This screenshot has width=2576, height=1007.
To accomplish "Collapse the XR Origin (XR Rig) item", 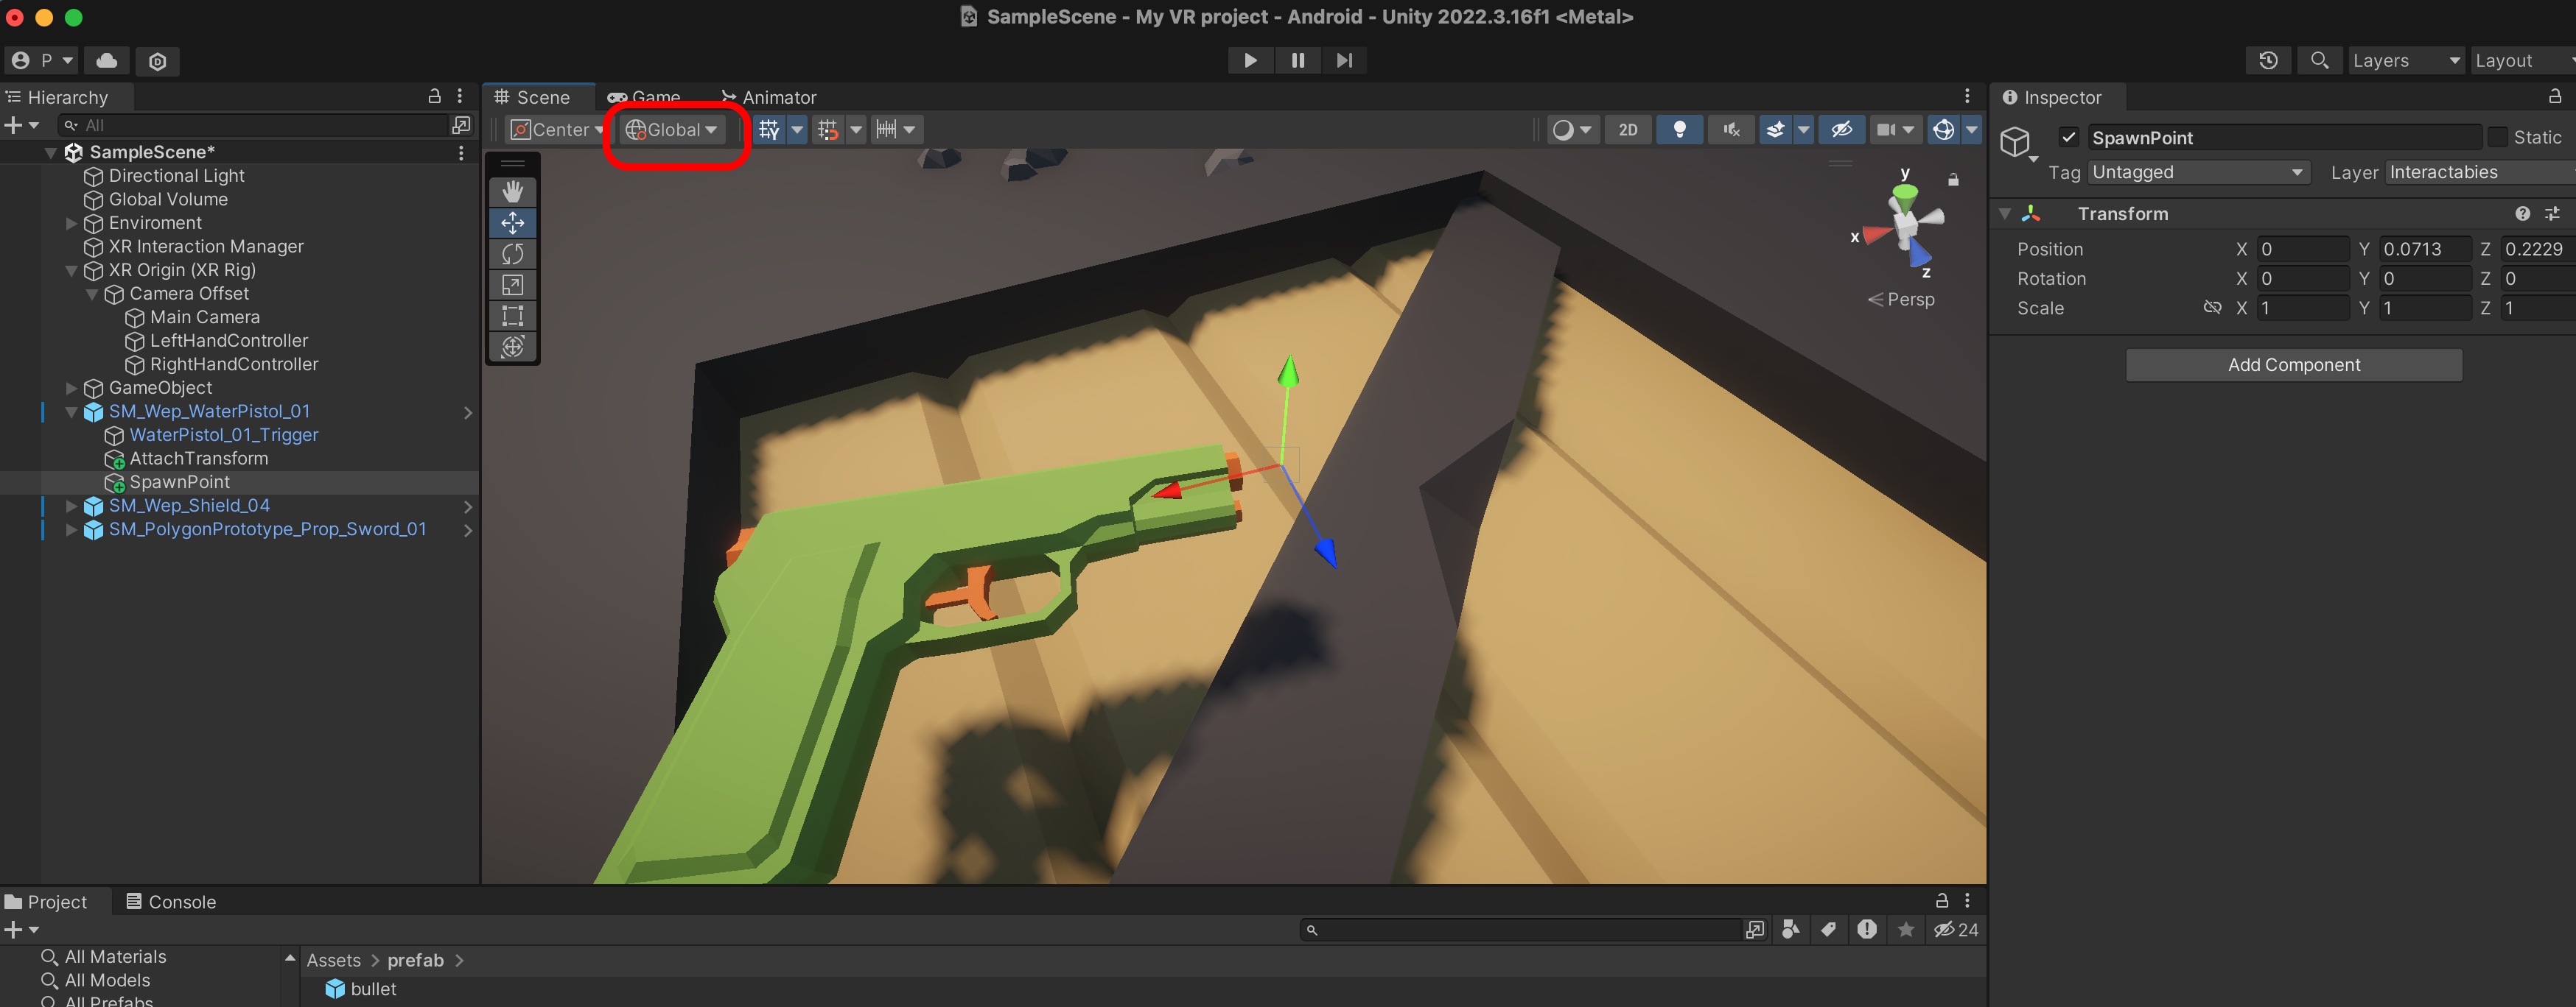I will (x=71, y=269).
